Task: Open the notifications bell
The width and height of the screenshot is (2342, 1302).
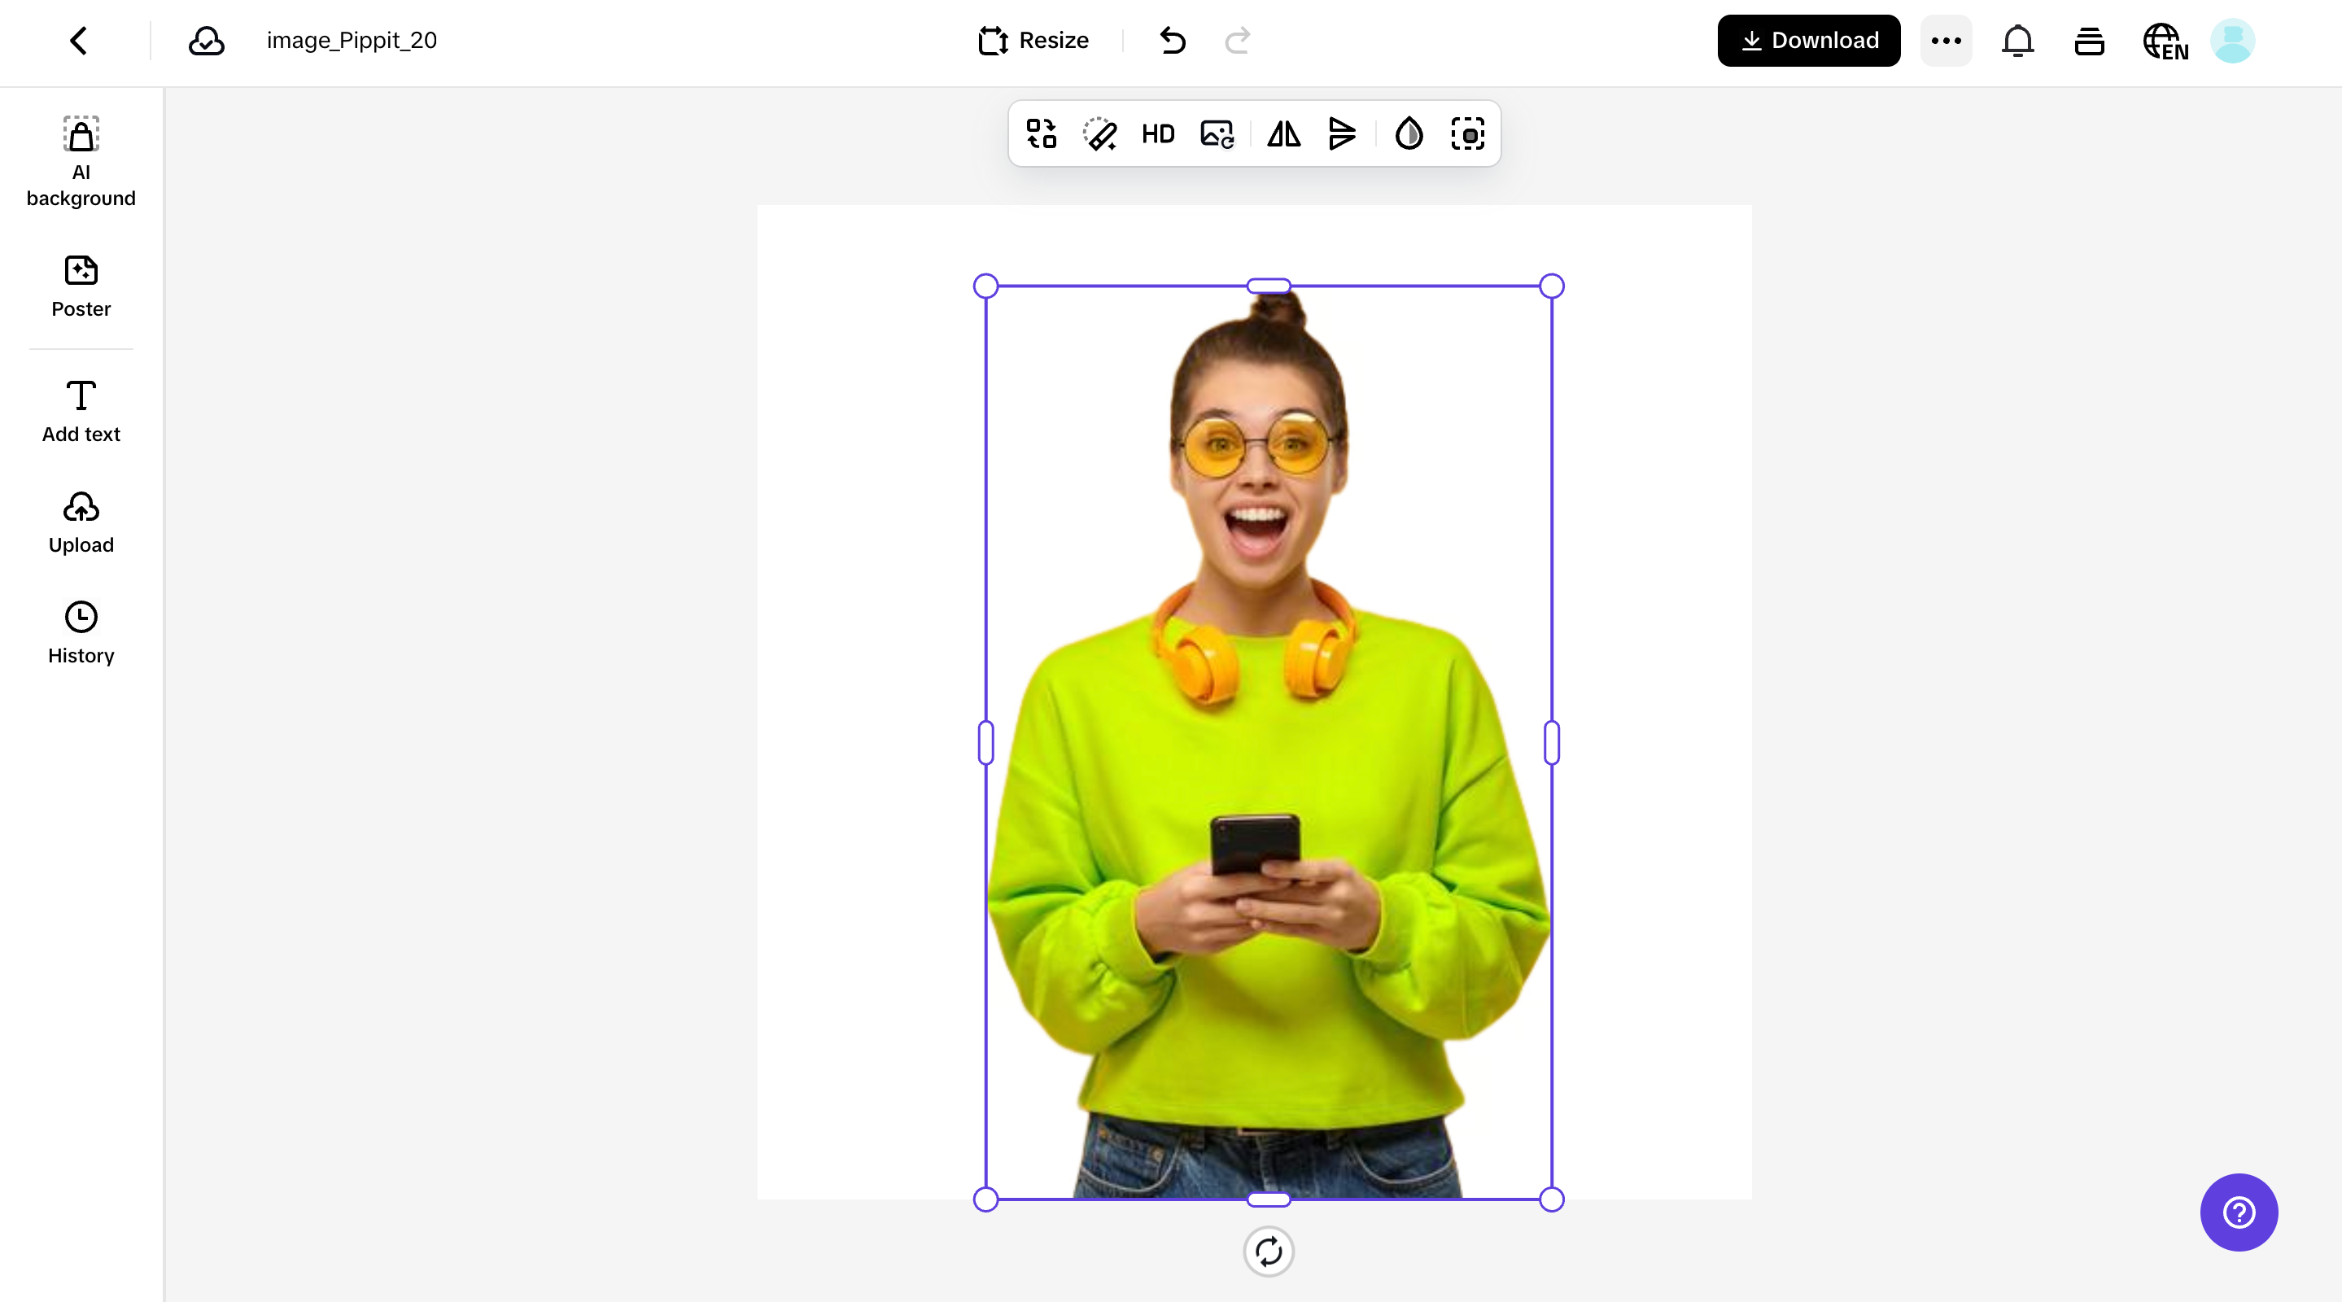Action: pyautogui.click(x=2017, y=40)
